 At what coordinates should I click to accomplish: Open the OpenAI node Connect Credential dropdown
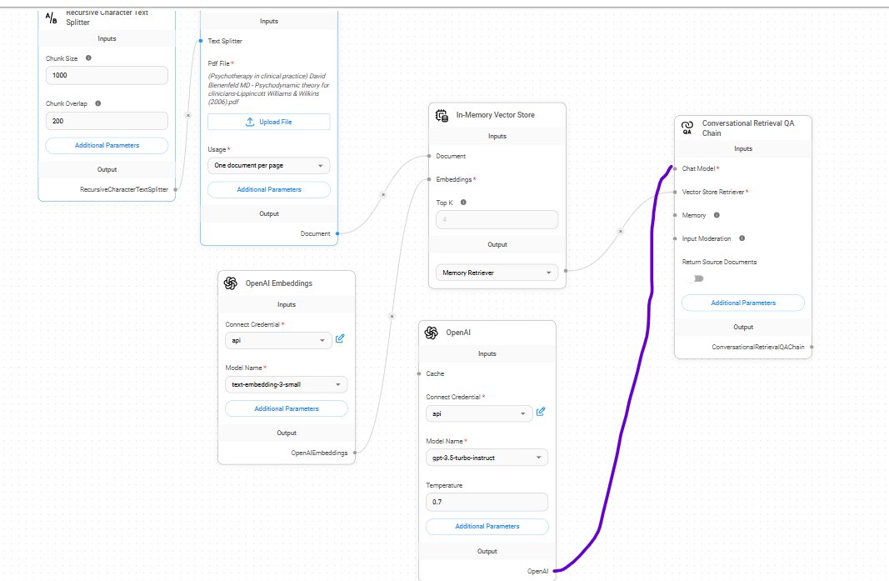coord(479,413)
